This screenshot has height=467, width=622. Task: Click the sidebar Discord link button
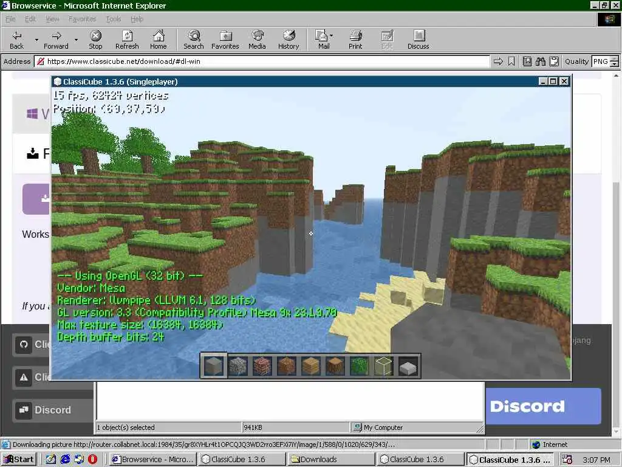tap(53, 410)
